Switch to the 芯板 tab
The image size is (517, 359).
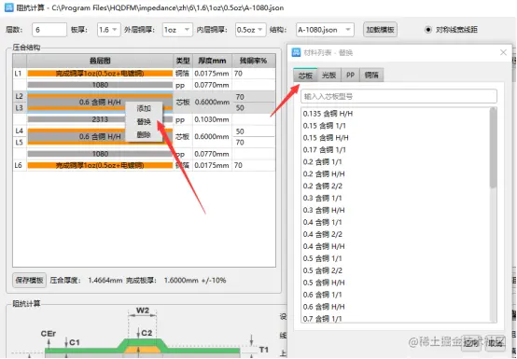[305, 76]
